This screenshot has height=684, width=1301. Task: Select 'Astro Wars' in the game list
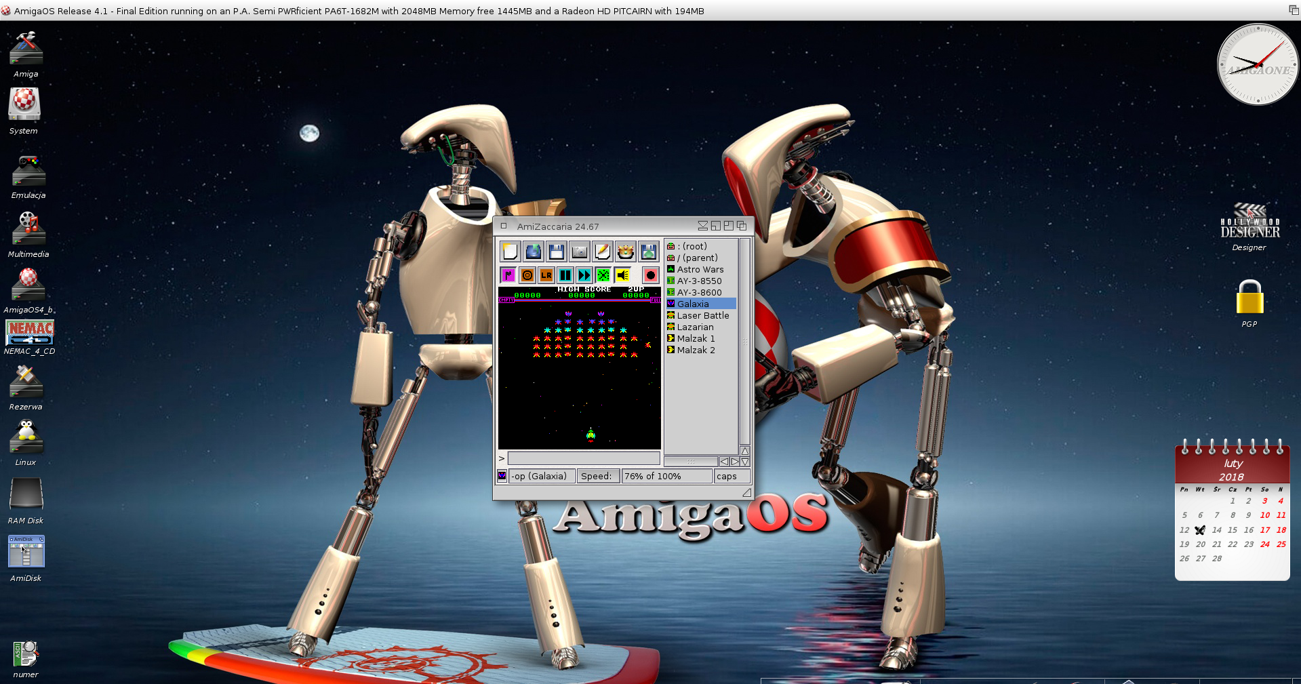point(701,269)
